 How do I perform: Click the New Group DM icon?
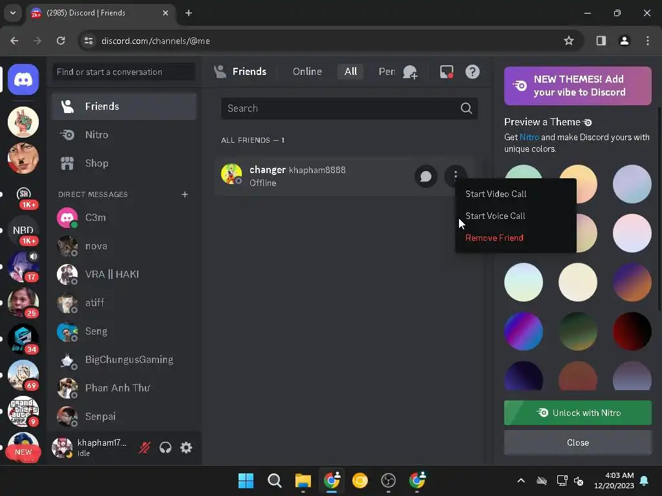(x=410, y=72)
